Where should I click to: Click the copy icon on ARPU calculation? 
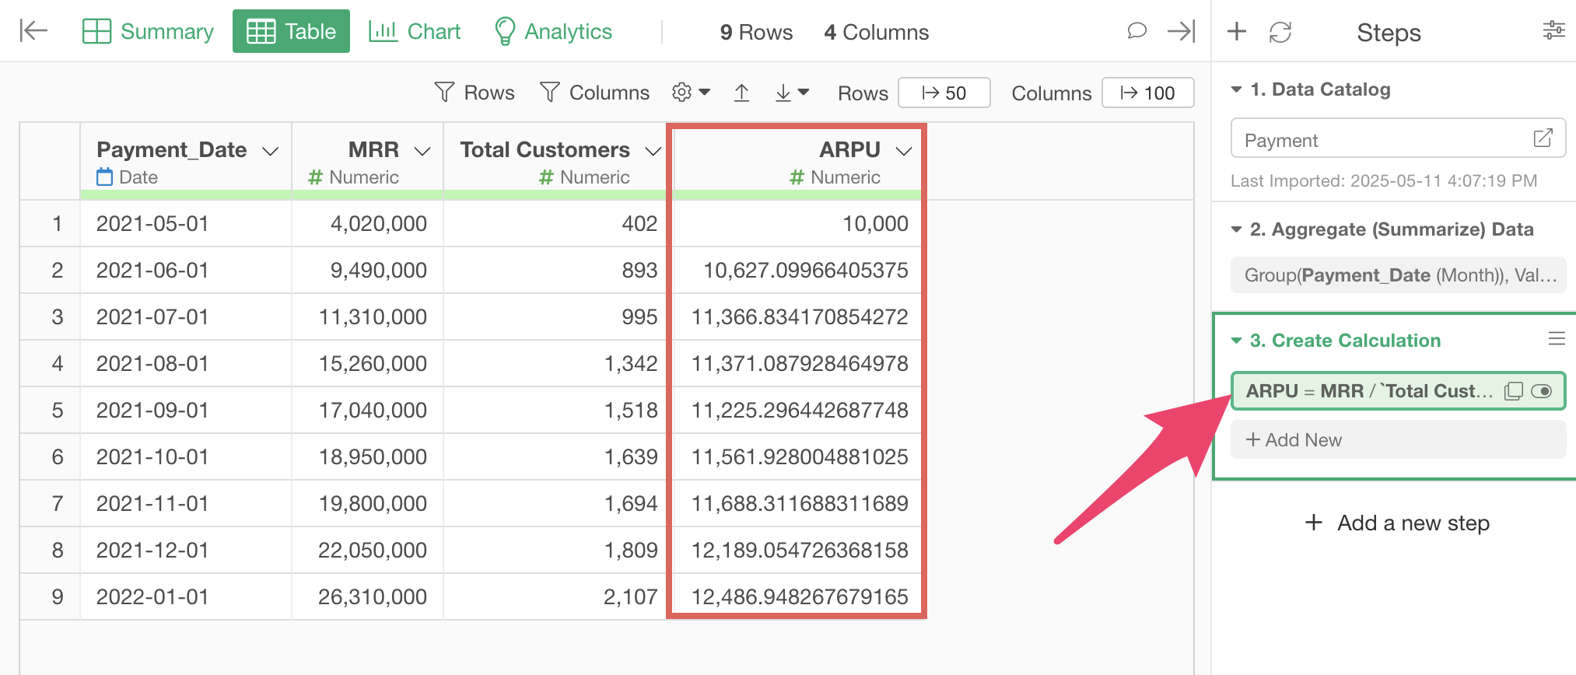[1513, 391]
